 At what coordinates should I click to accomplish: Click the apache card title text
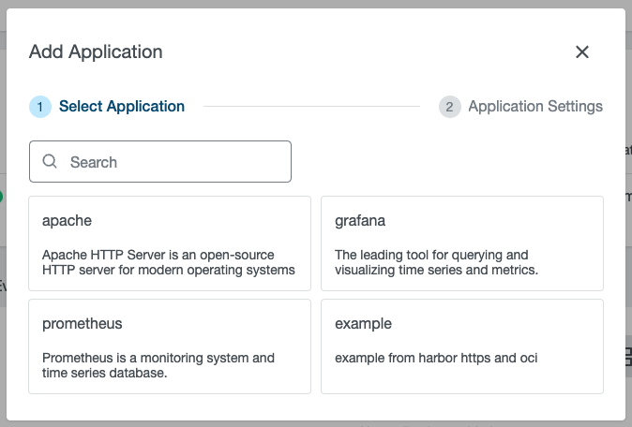coord(67,221)
